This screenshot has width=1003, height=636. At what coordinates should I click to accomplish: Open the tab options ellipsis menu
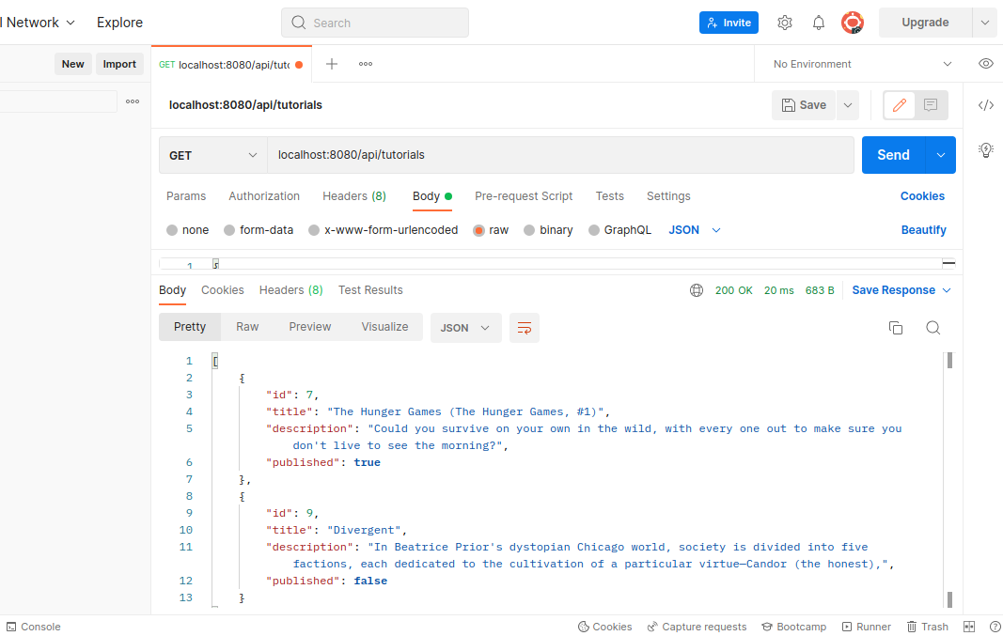(366, 64)
